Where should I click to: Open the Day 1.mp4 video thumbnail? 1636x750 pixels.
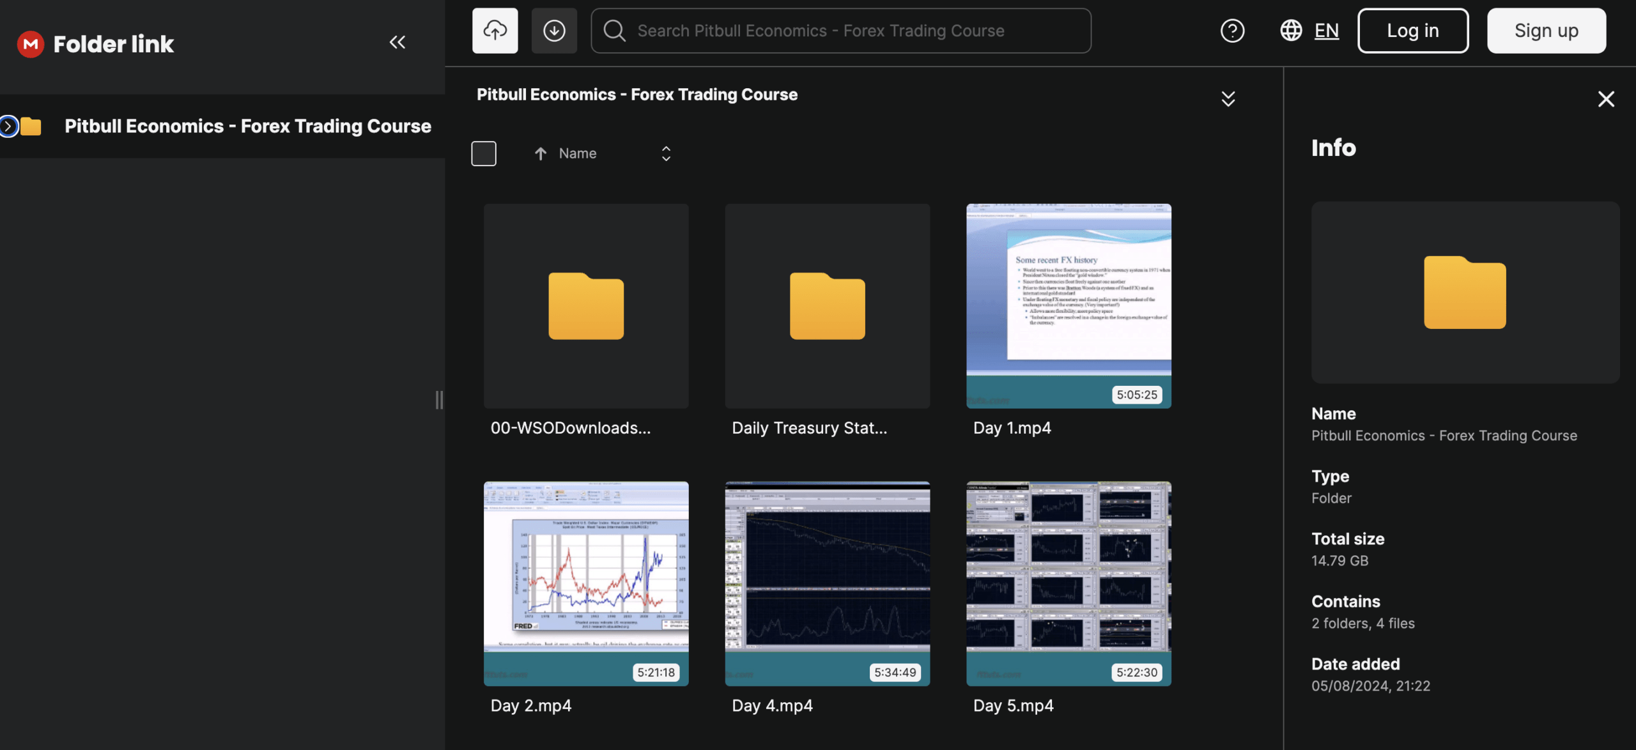pos(1068,306)
